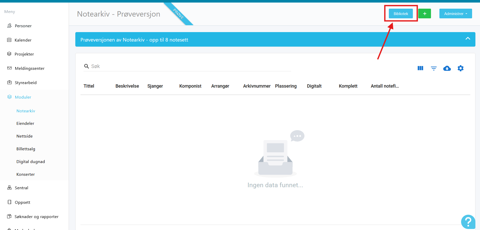Collapse the Moduler menu section
Screen dimensions: 480x230
[x=23, y=97]
